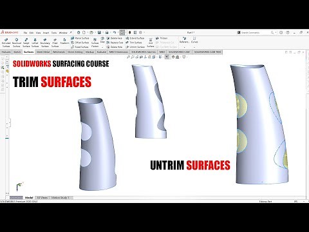309x232 pixels.
Task: Open the Surface Flatten tool
Action: [95, 43]
